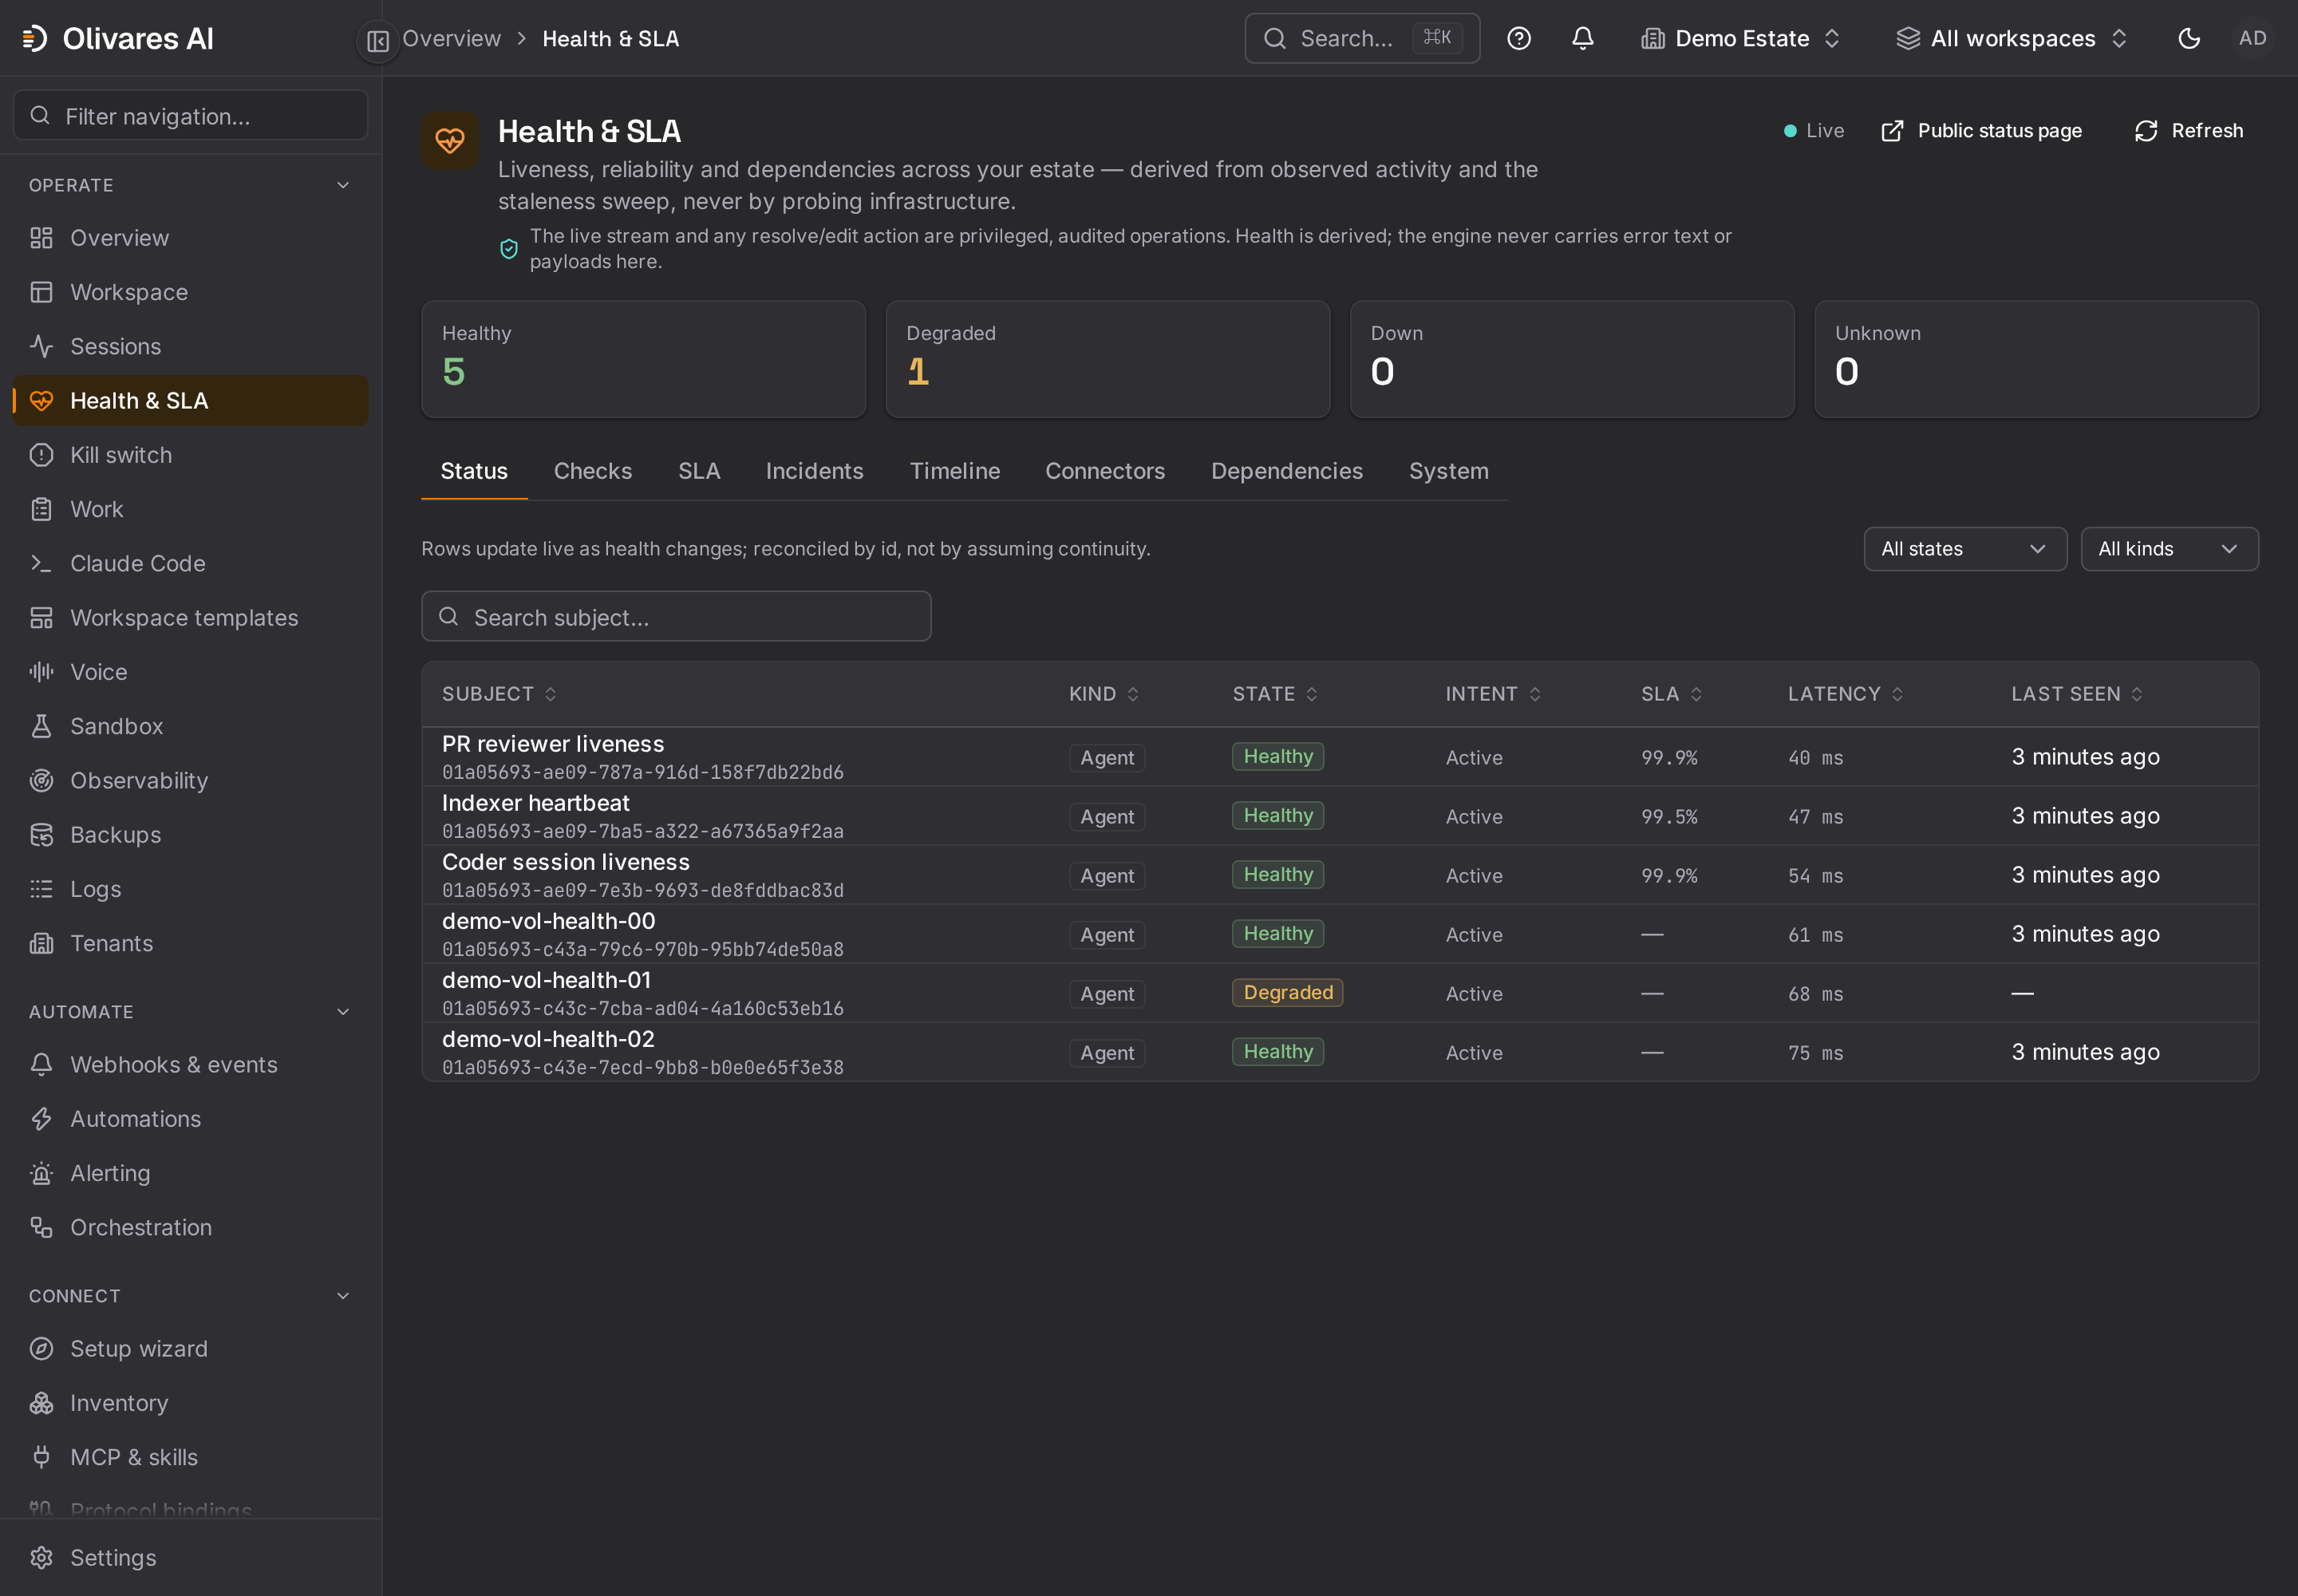Collapse the CONNECT section chevron
The width and height of the screenshot is (2298, 1596).
coord(343,1296)
